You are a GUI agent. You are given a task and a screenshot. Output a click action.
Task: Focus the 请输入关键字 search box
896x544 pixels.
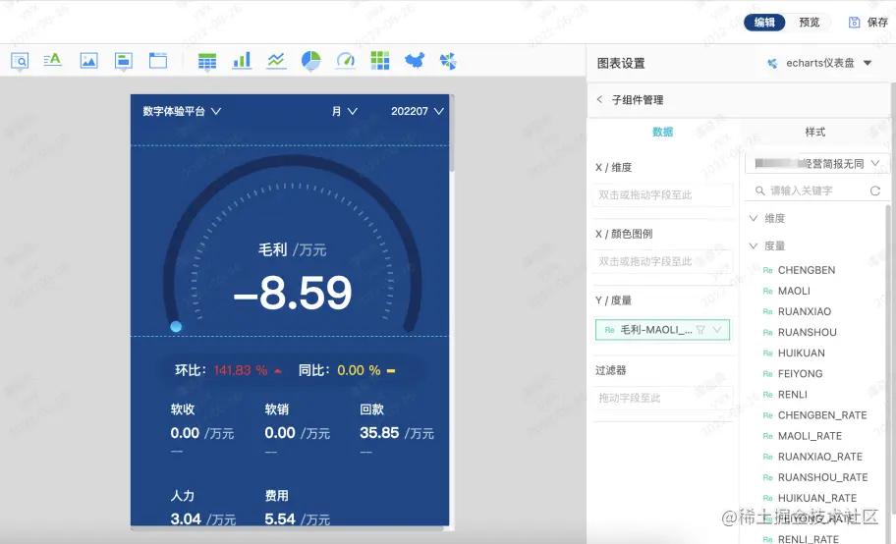click(x=817, y=190)
